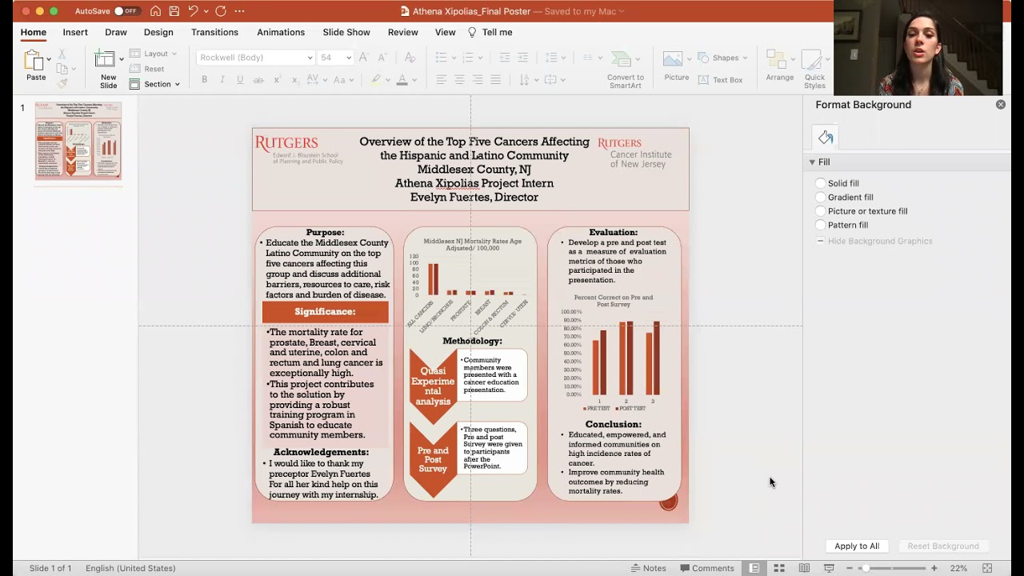Viewport: 1024px width, 576px height.
Task: Click Decrease Font Size icon
Action: pyautogui.click(x=382, y=58)
